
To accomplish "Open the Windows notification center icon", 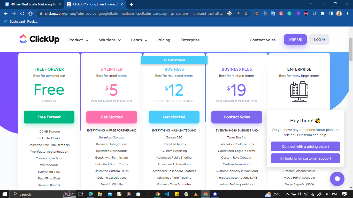I will [x=344, y=194].
